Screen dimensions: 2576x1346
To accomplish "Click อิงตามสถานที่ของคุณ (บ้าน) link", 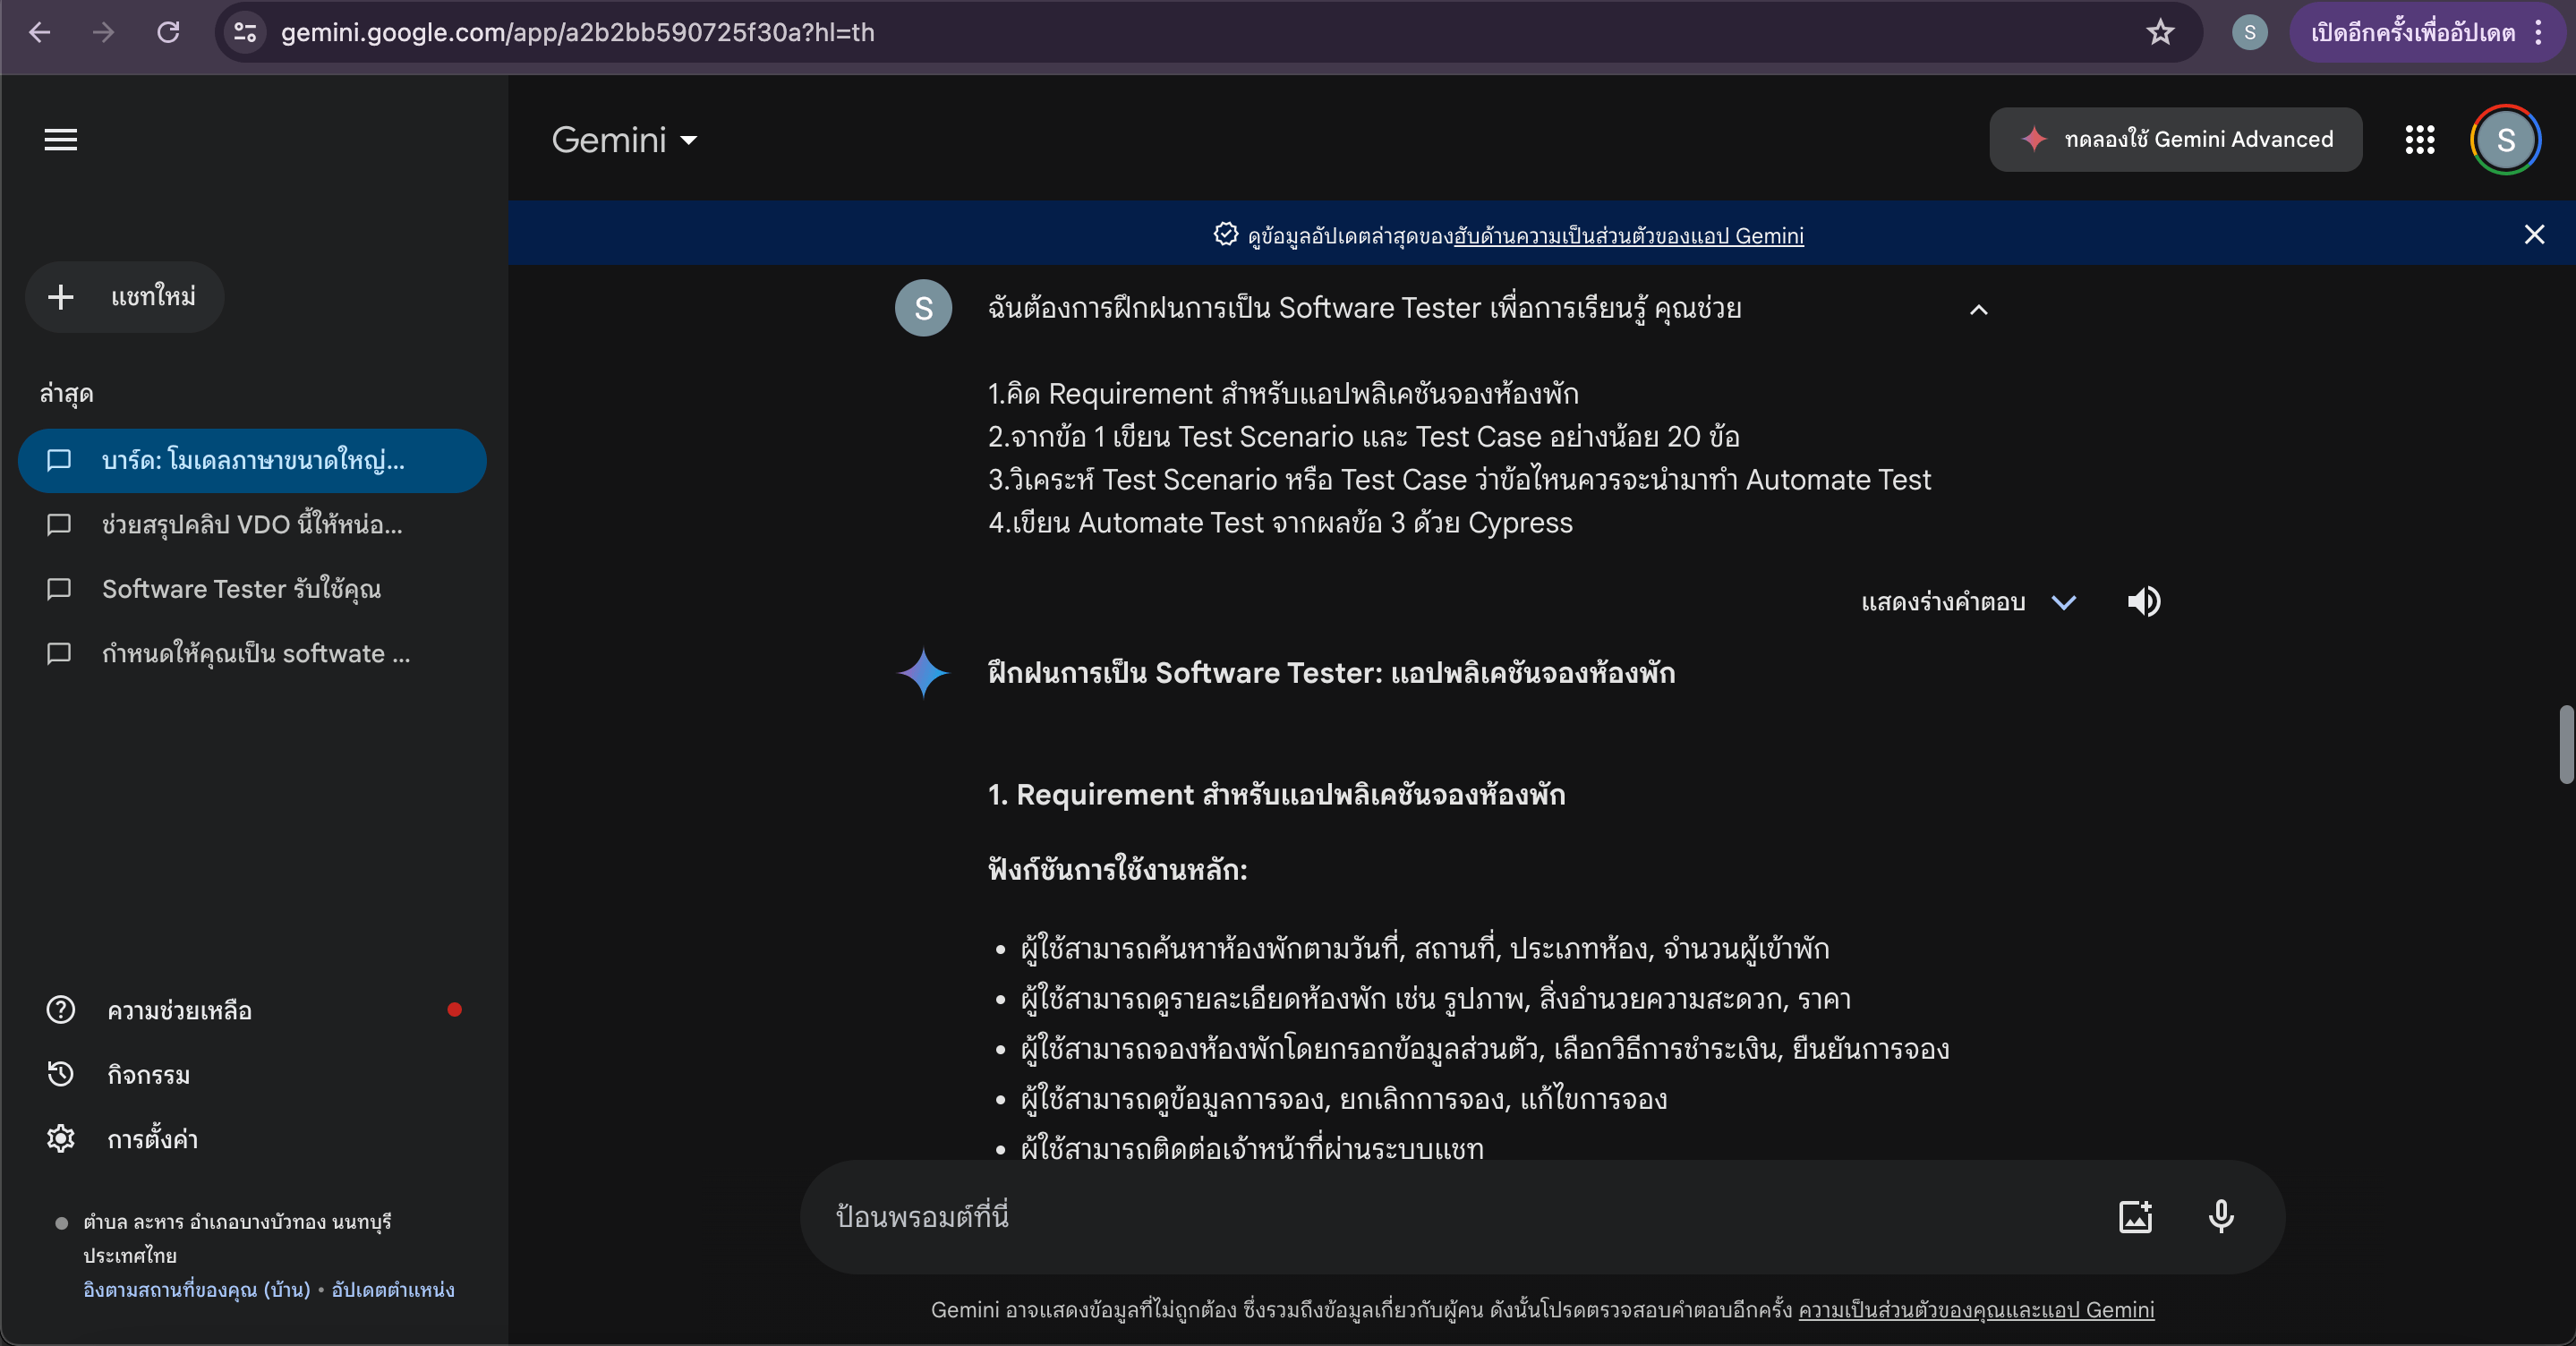I will [197, 1289].
